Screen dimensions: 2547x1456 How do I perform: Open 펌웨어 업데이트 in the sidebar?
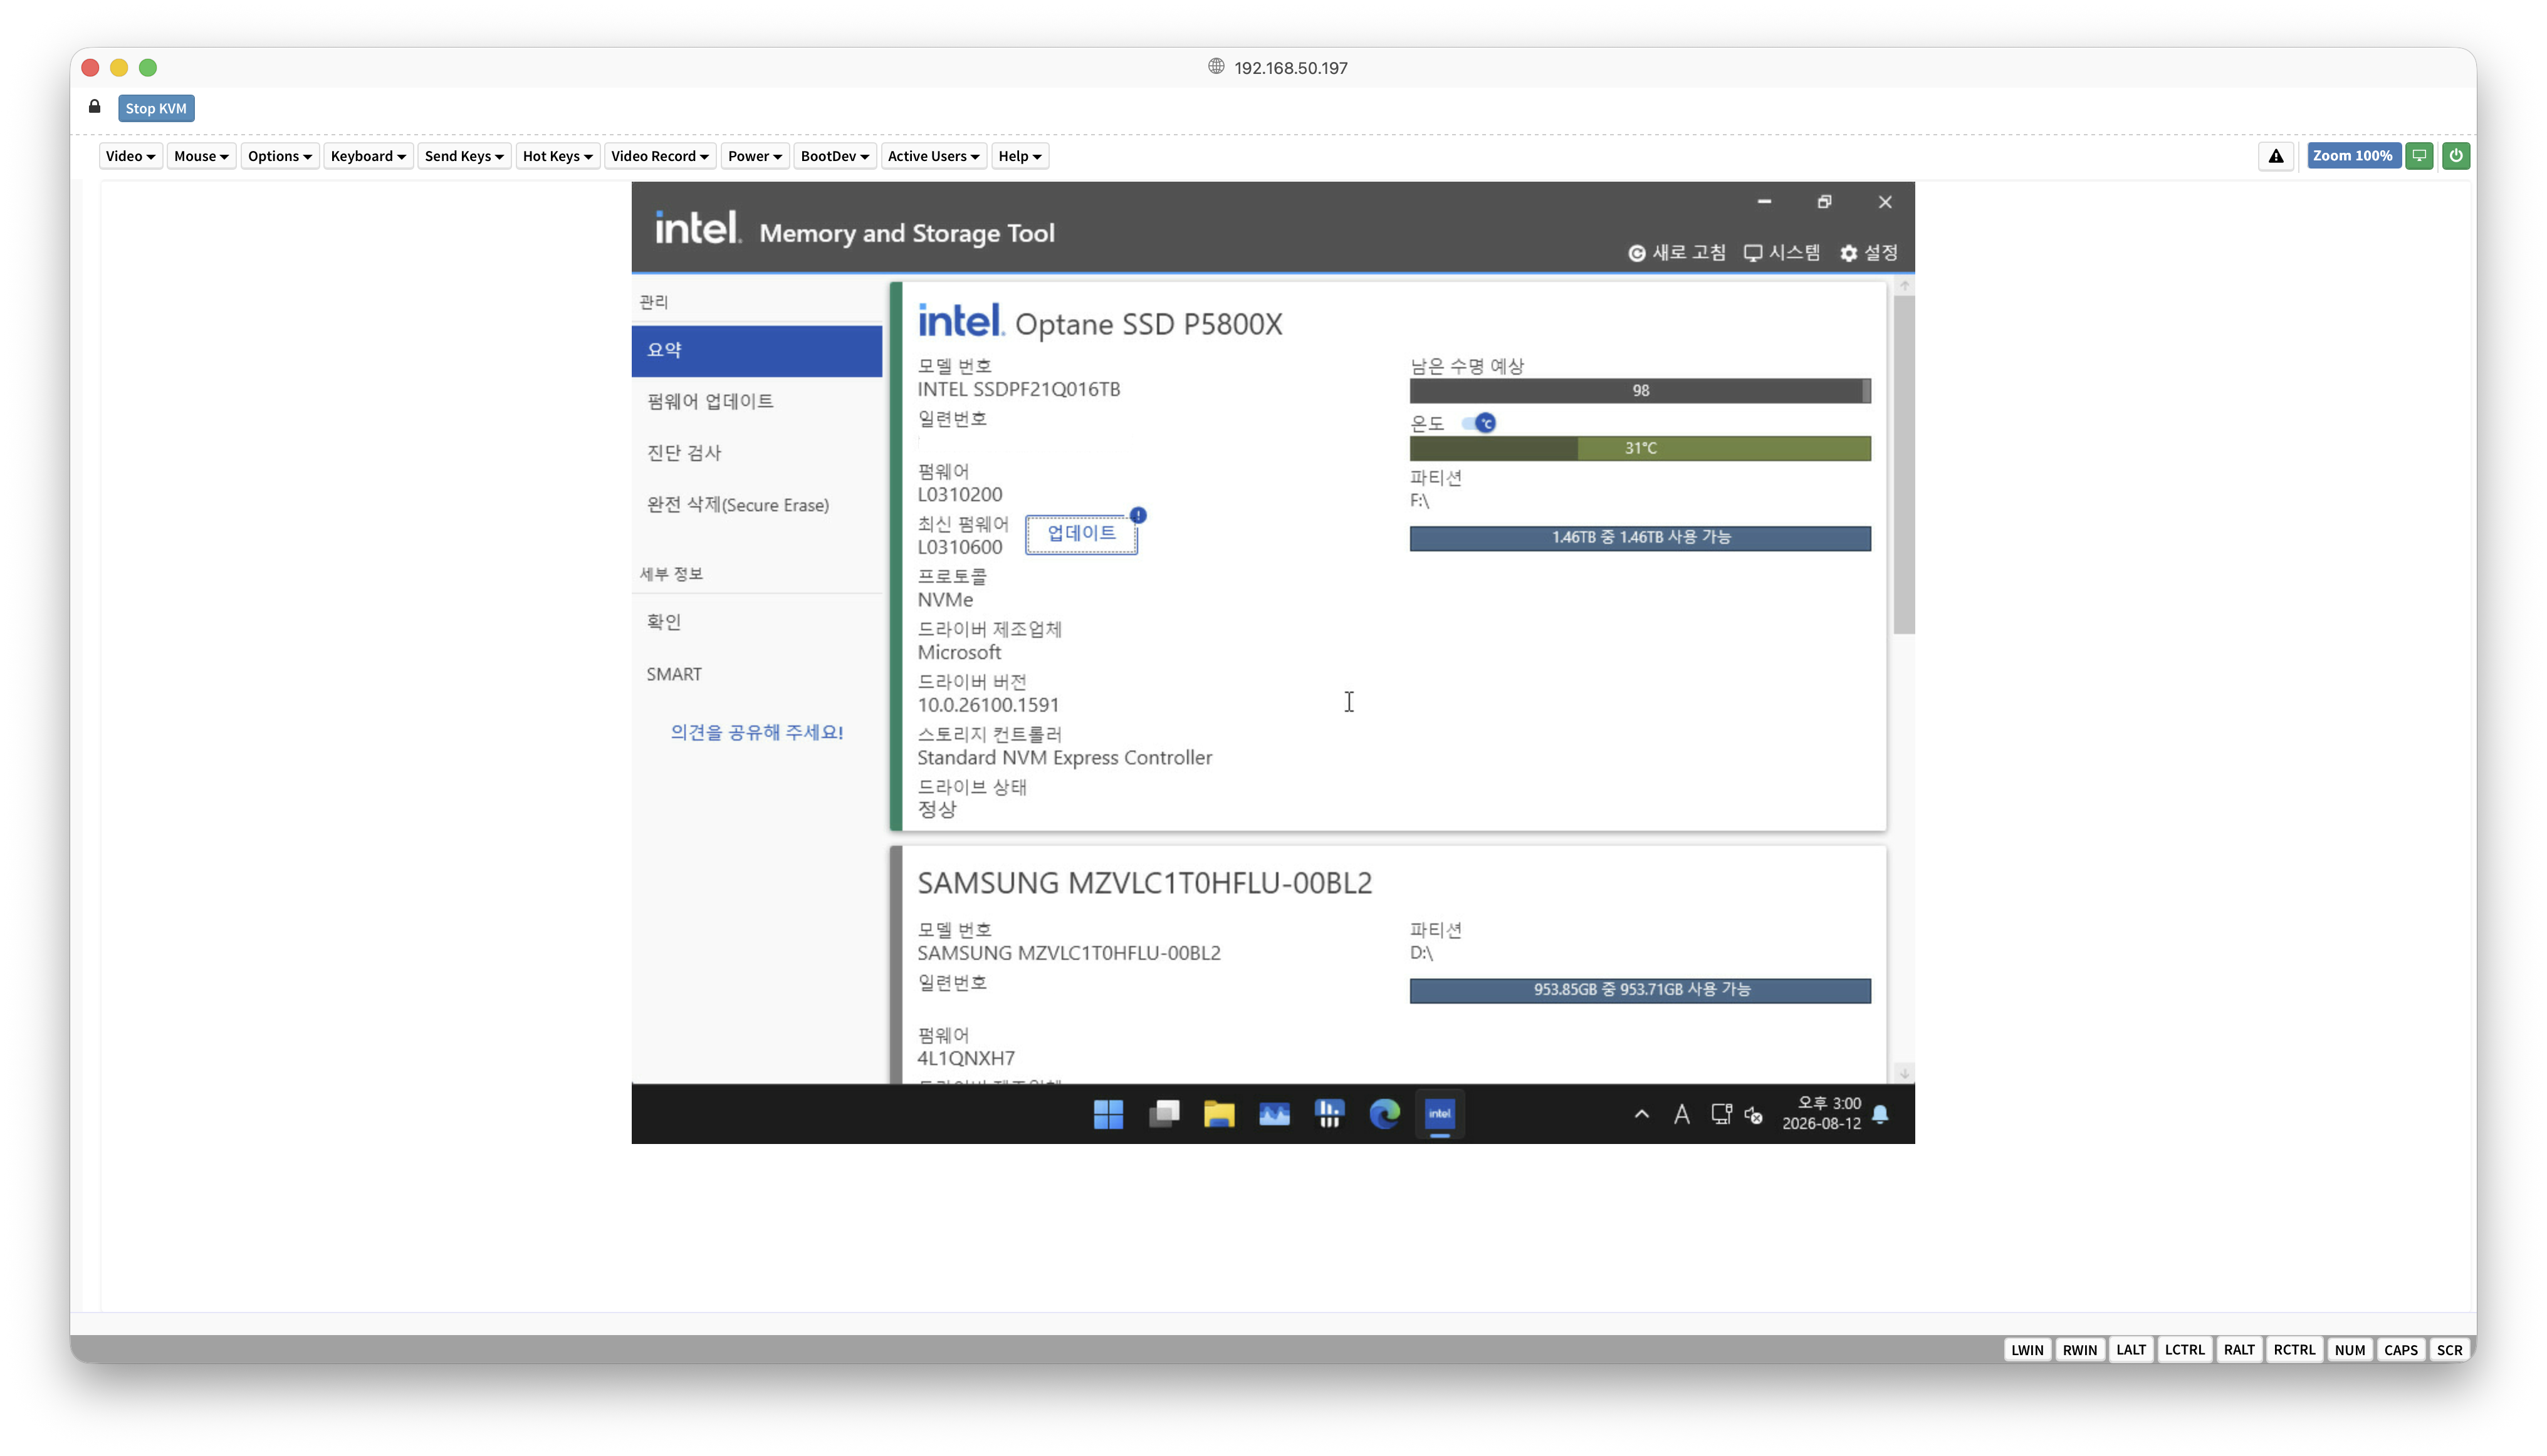tap(756, 402)
